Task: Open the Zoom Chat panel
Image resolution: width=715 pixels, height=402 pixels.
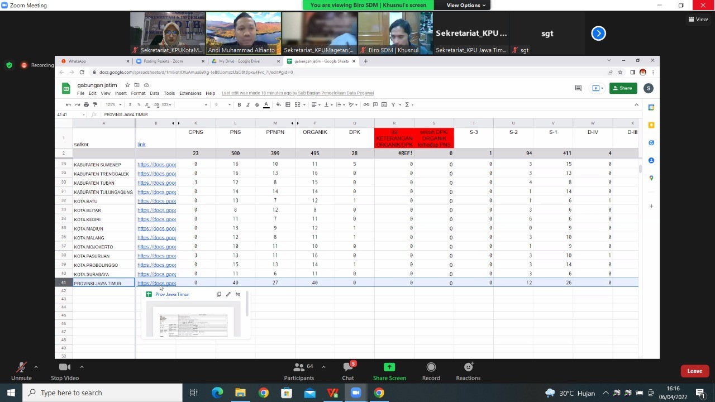Action: [x=347, y=371]
